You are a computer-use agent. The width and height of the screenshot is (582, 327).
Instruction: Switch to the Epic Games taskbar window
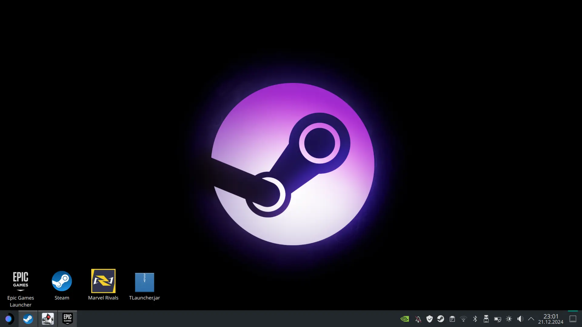[67, 319]
